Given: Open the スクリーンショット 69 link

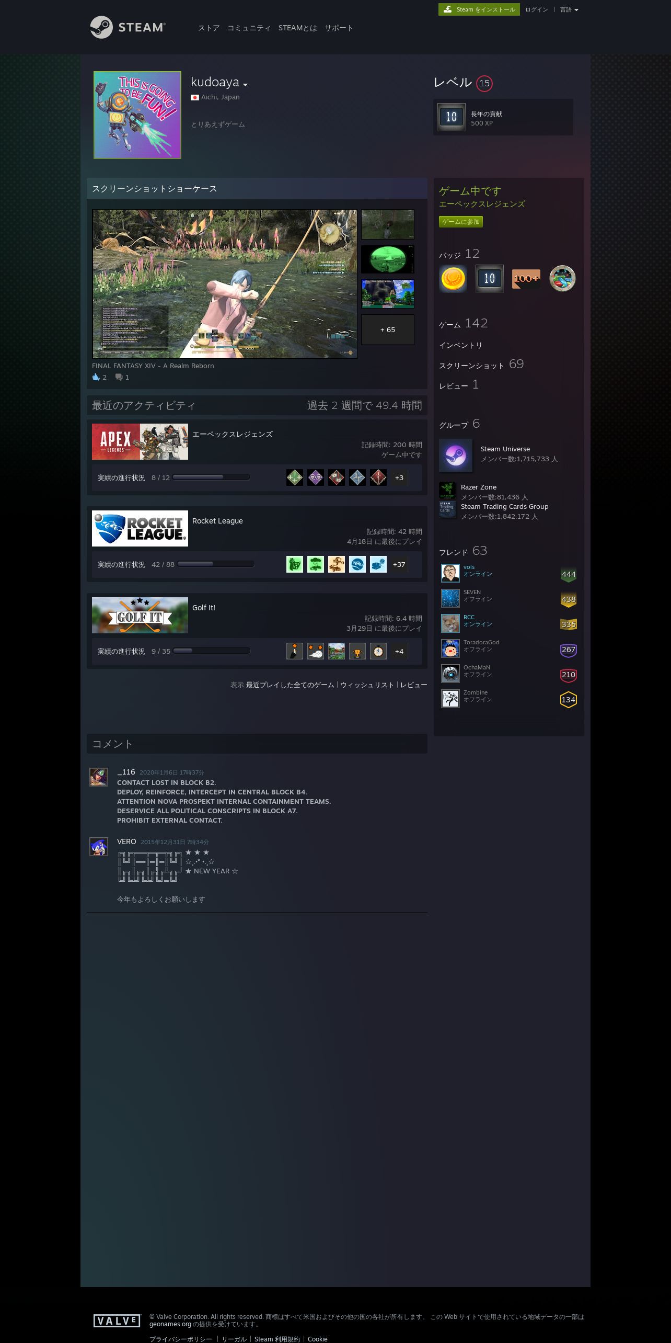Looking at the screenshot, I should click(x=481, y=365).
